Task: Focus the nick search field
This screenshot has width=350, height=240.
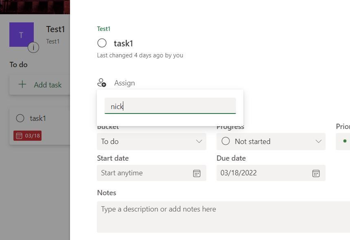Action: (170, 106)
